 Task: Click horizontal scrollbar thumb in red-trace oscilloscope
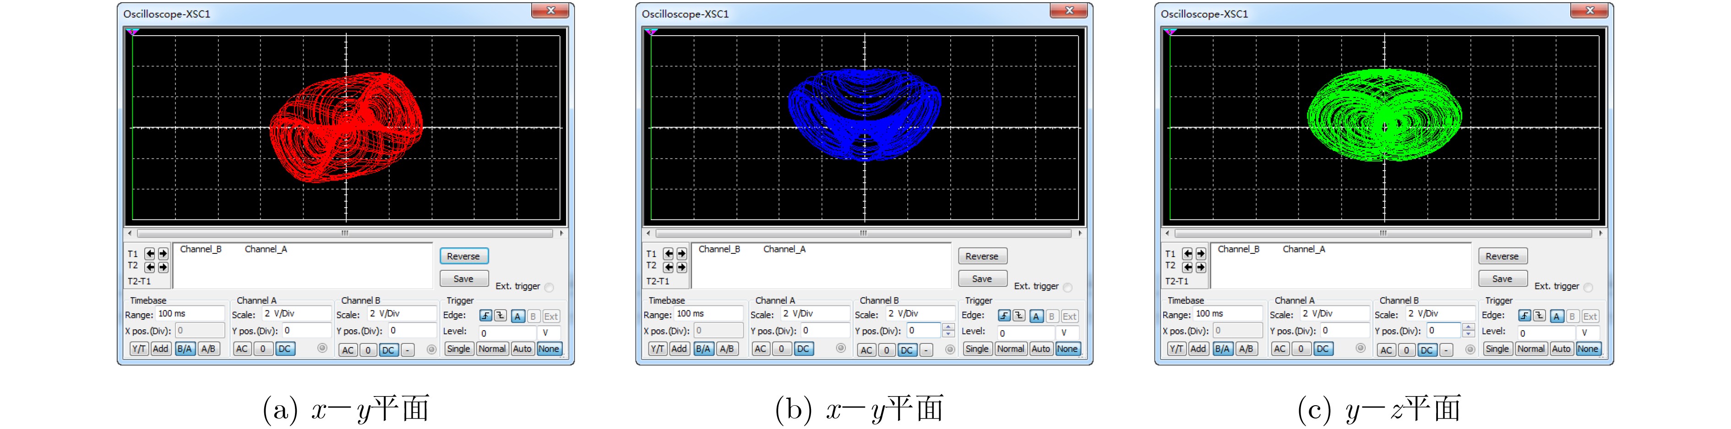tap(345, 234)
